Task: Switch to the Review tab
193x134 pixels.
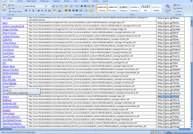Action: [x=67, y=1]
